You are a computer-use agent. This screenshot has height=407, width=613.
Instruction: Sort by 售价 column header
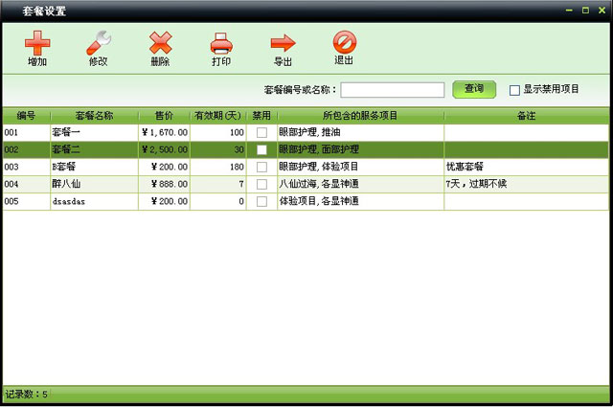(164, 115)
